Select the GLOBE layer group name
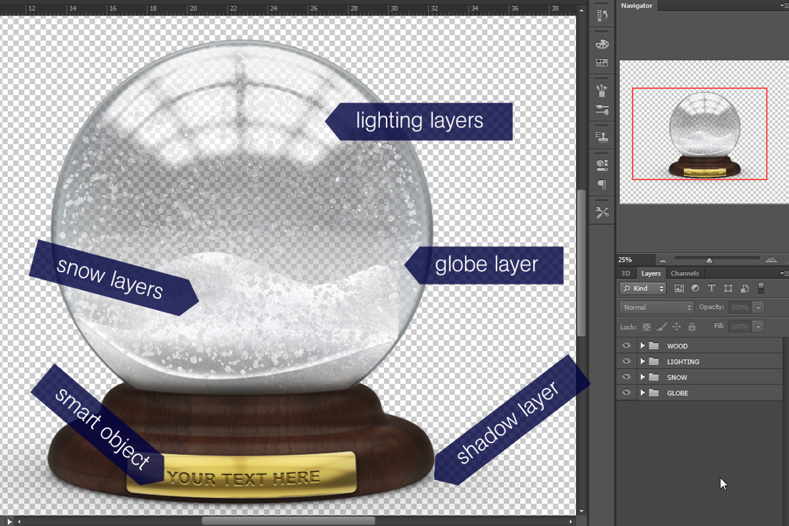 point(678,393)
